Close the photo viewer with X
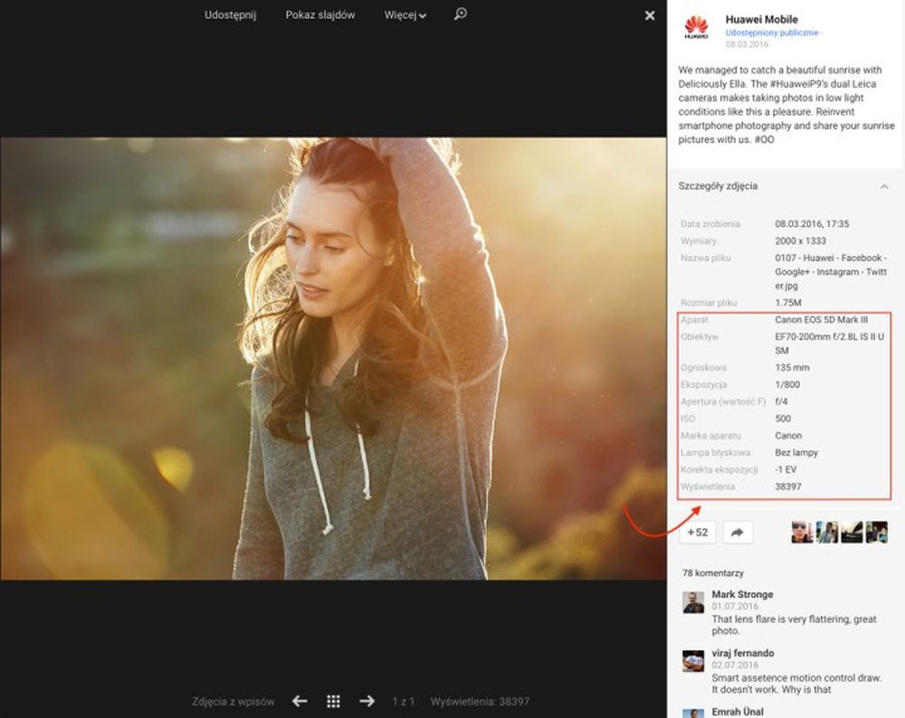The width and height of the screenshot is (905, 718). point(649,15)
